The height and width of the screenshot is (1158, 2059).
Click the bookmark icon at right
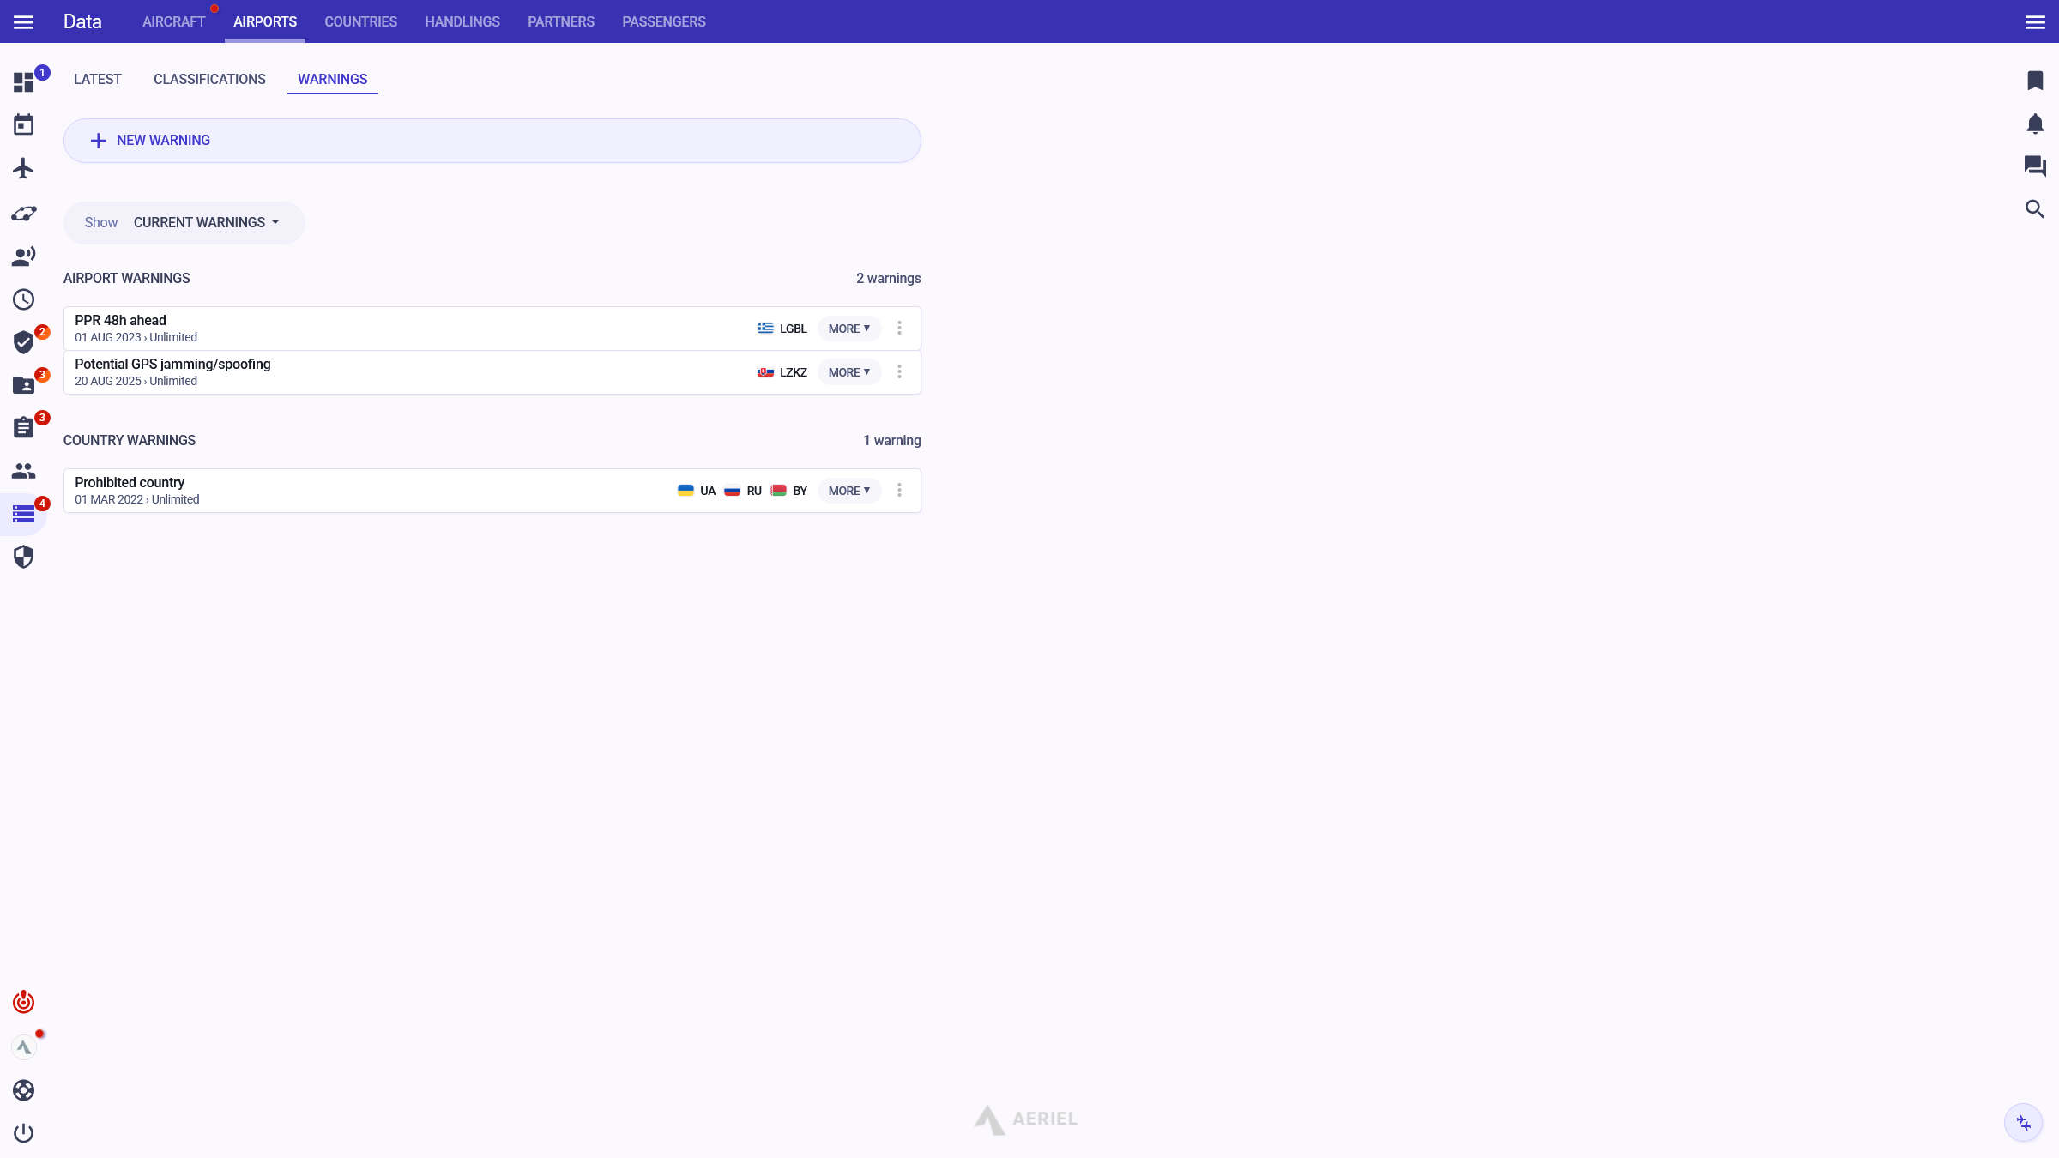(2034, 81)
